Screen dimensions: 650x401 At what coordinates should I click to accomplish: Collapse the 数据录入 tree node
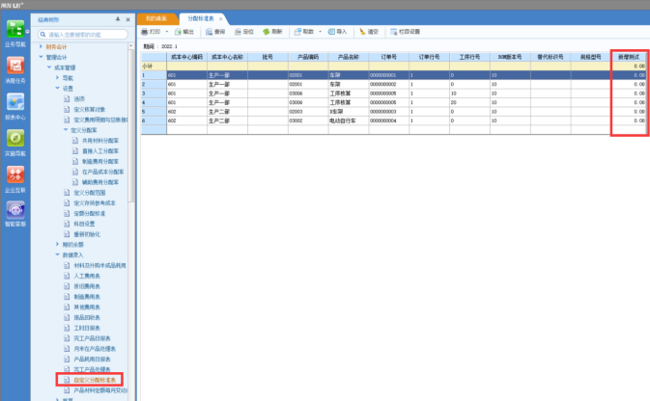(57, 254)
